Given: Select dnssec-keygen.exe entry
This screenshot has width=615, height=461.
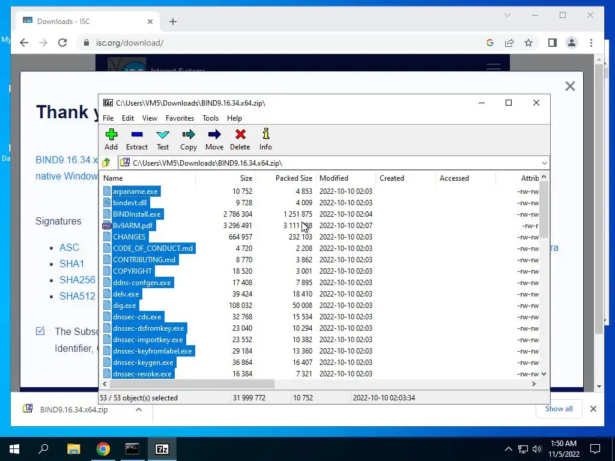Looking at the screenshot, I should (143, 362).
